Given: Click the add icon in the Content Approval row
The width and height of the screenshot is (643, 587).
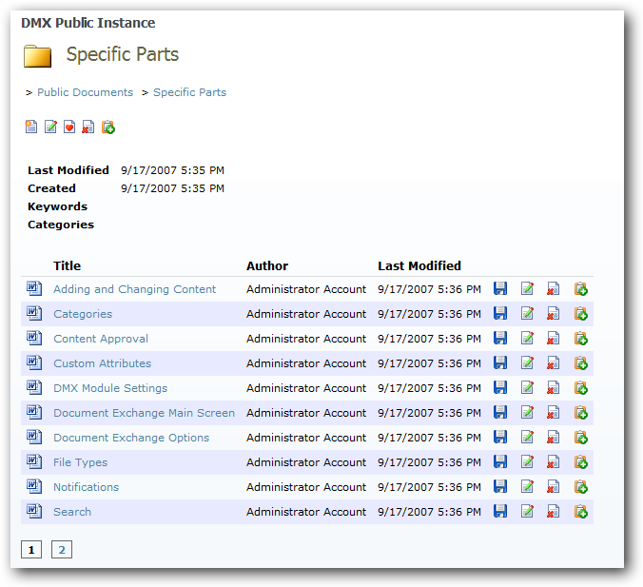Looking at the screenshot, I should coord(580,339).
